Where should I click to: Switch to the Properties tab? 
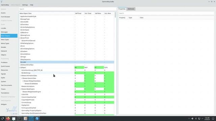[x=122, y=9]
